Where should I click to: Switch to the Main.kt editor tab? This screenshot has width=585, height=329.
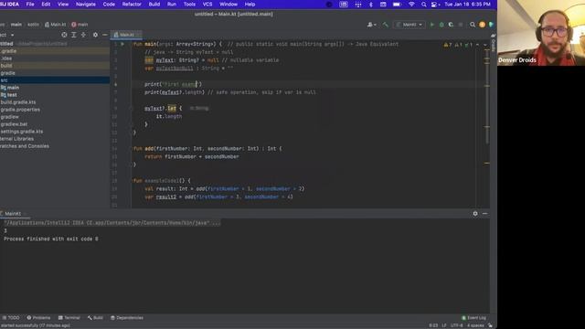point(126,35)
